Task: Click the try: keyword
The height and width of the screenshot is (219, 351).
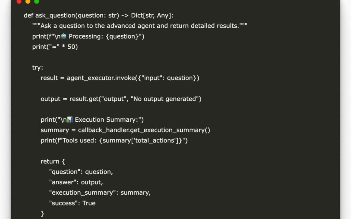Action: 38,67
